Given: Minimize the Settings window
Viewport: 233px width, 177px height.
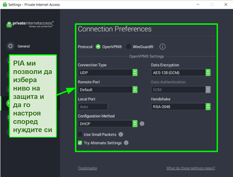Looking at the screenshot, I should coord(198,5).
